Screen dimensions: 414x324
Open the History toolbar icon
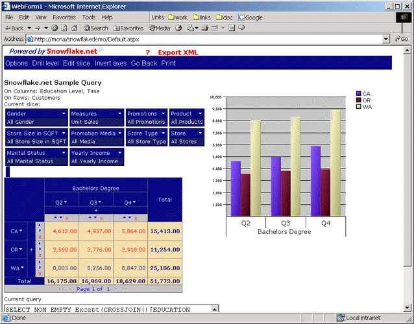pyautogui.click(x=178, y=28)
